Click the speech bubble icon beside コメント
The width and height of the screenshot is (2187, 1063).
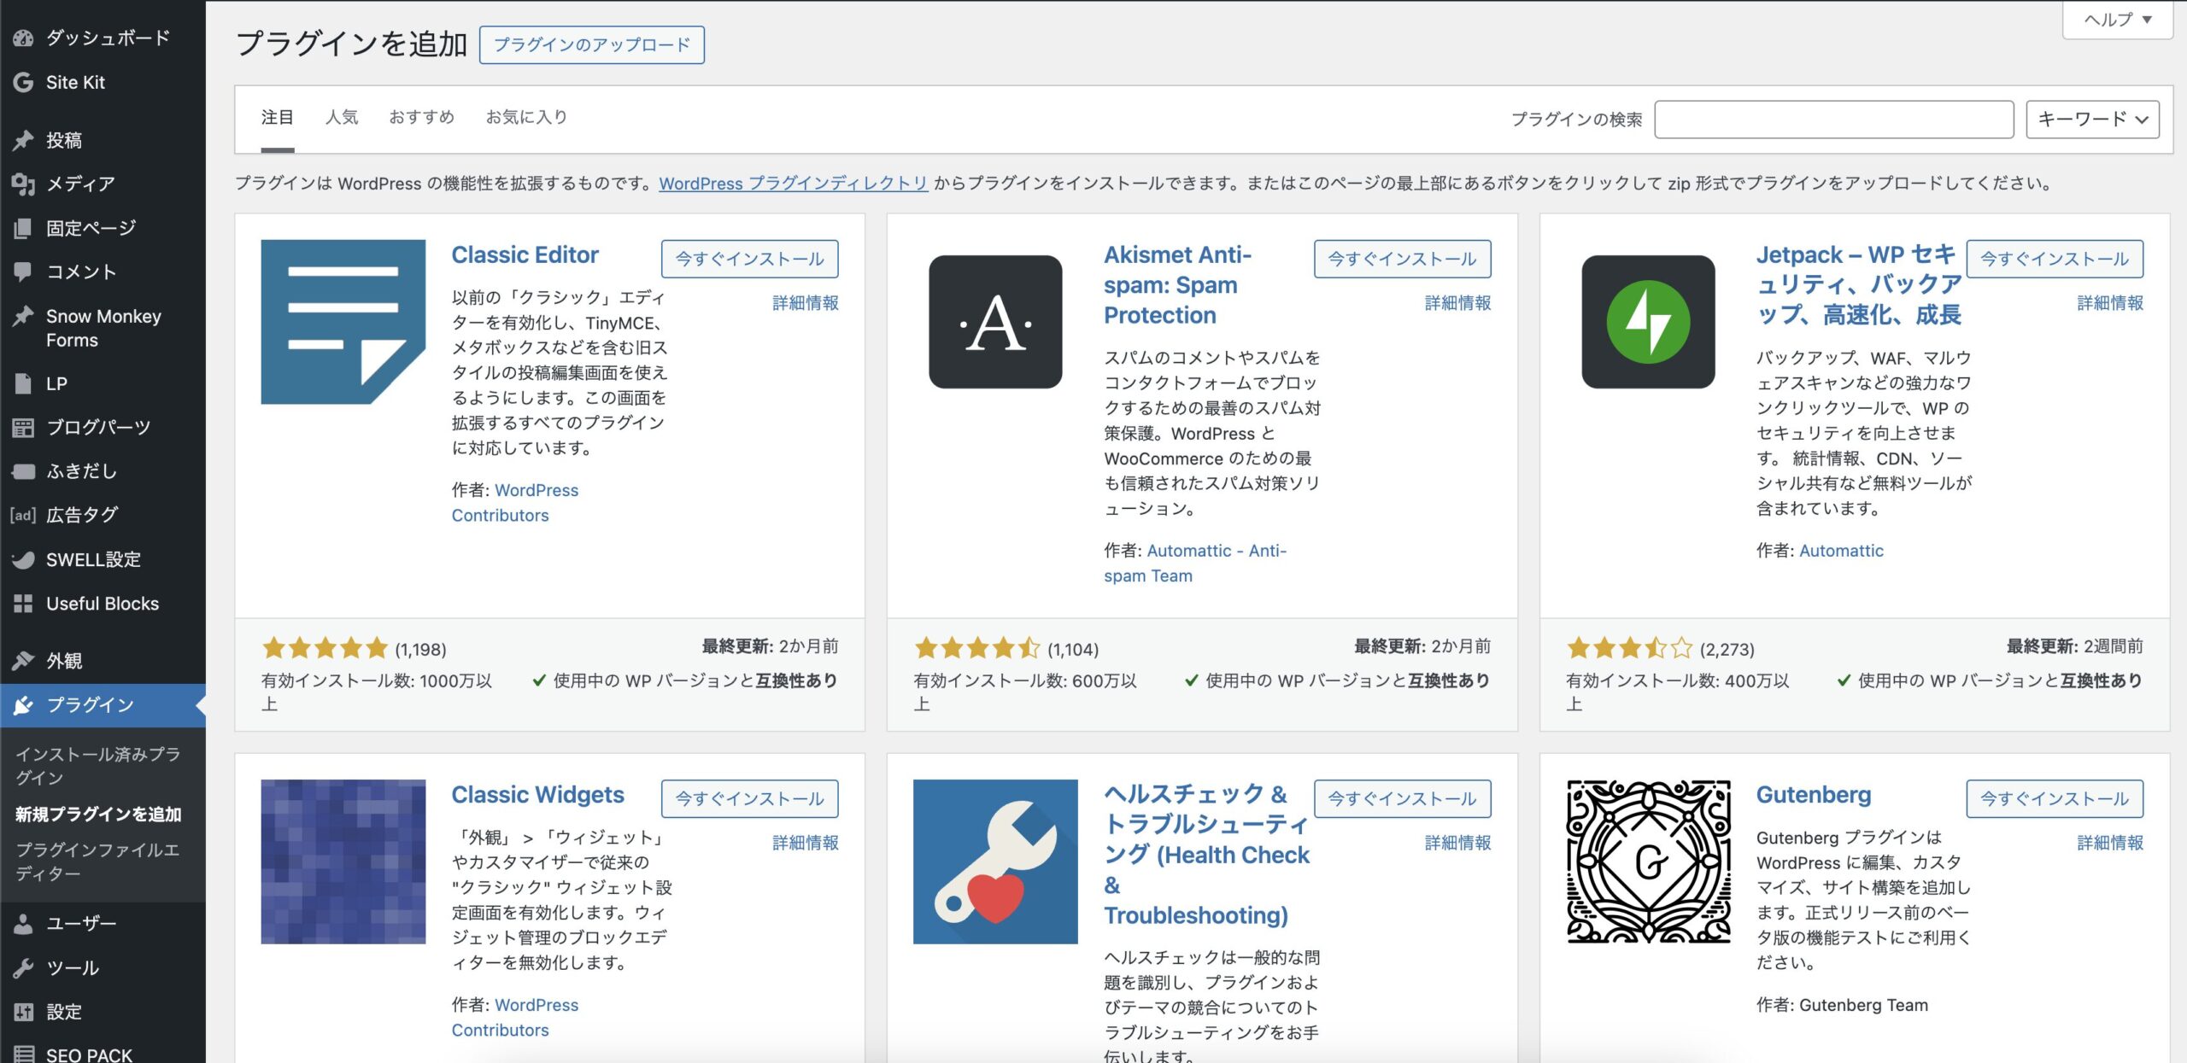tap(23, 272)
